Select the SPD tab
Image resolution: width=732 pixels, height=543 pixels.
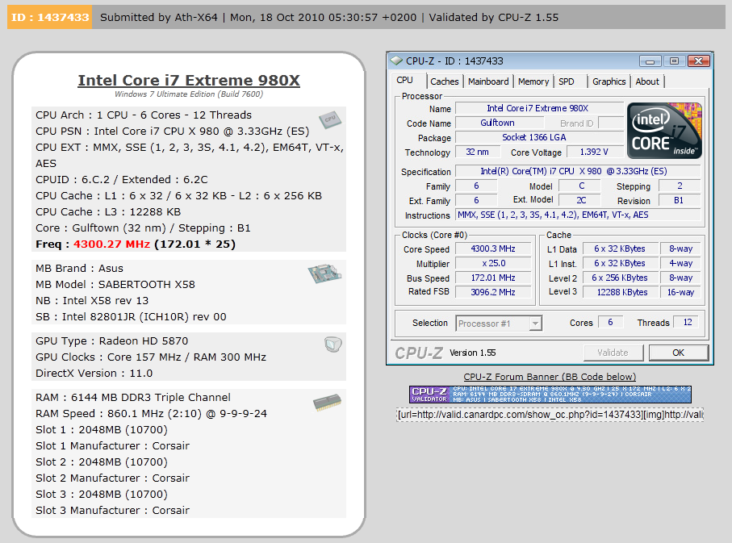pyautogui.click(x=567, y=81)
